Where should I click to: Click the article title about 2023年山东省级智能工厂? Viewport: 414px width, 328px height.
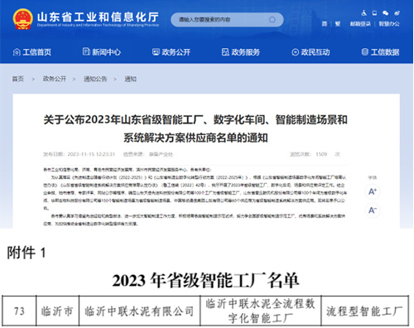pyautogui.click(x=195, y=128)
